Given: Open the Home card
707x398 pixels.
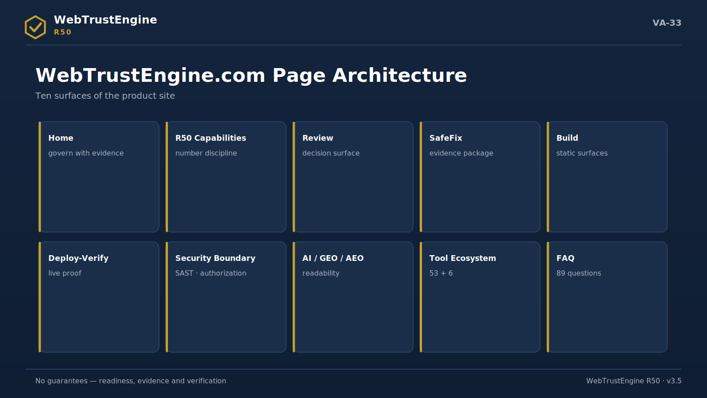Looking at the screenshot, I should click(99, 177).
